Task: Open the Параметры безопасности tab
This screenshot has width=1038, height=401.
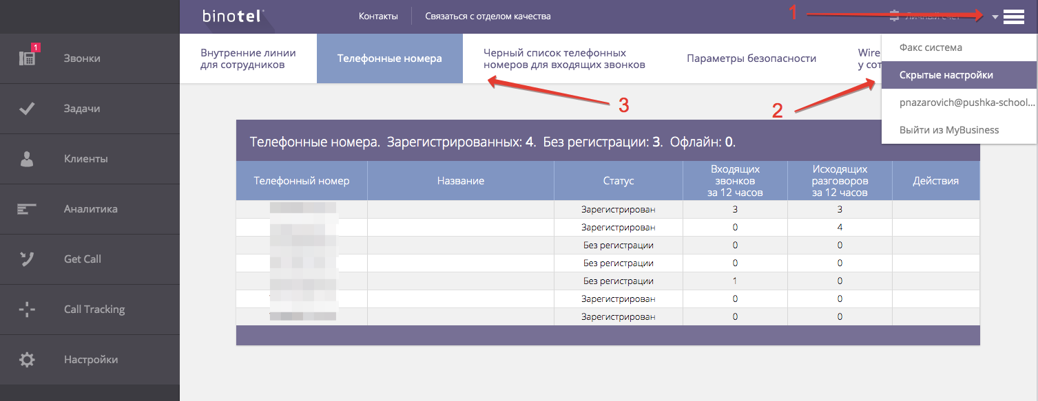Action: 751,58
